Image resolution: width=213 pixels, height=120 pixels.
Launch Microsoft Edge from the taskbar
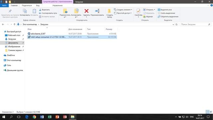[x=27, y=117]
